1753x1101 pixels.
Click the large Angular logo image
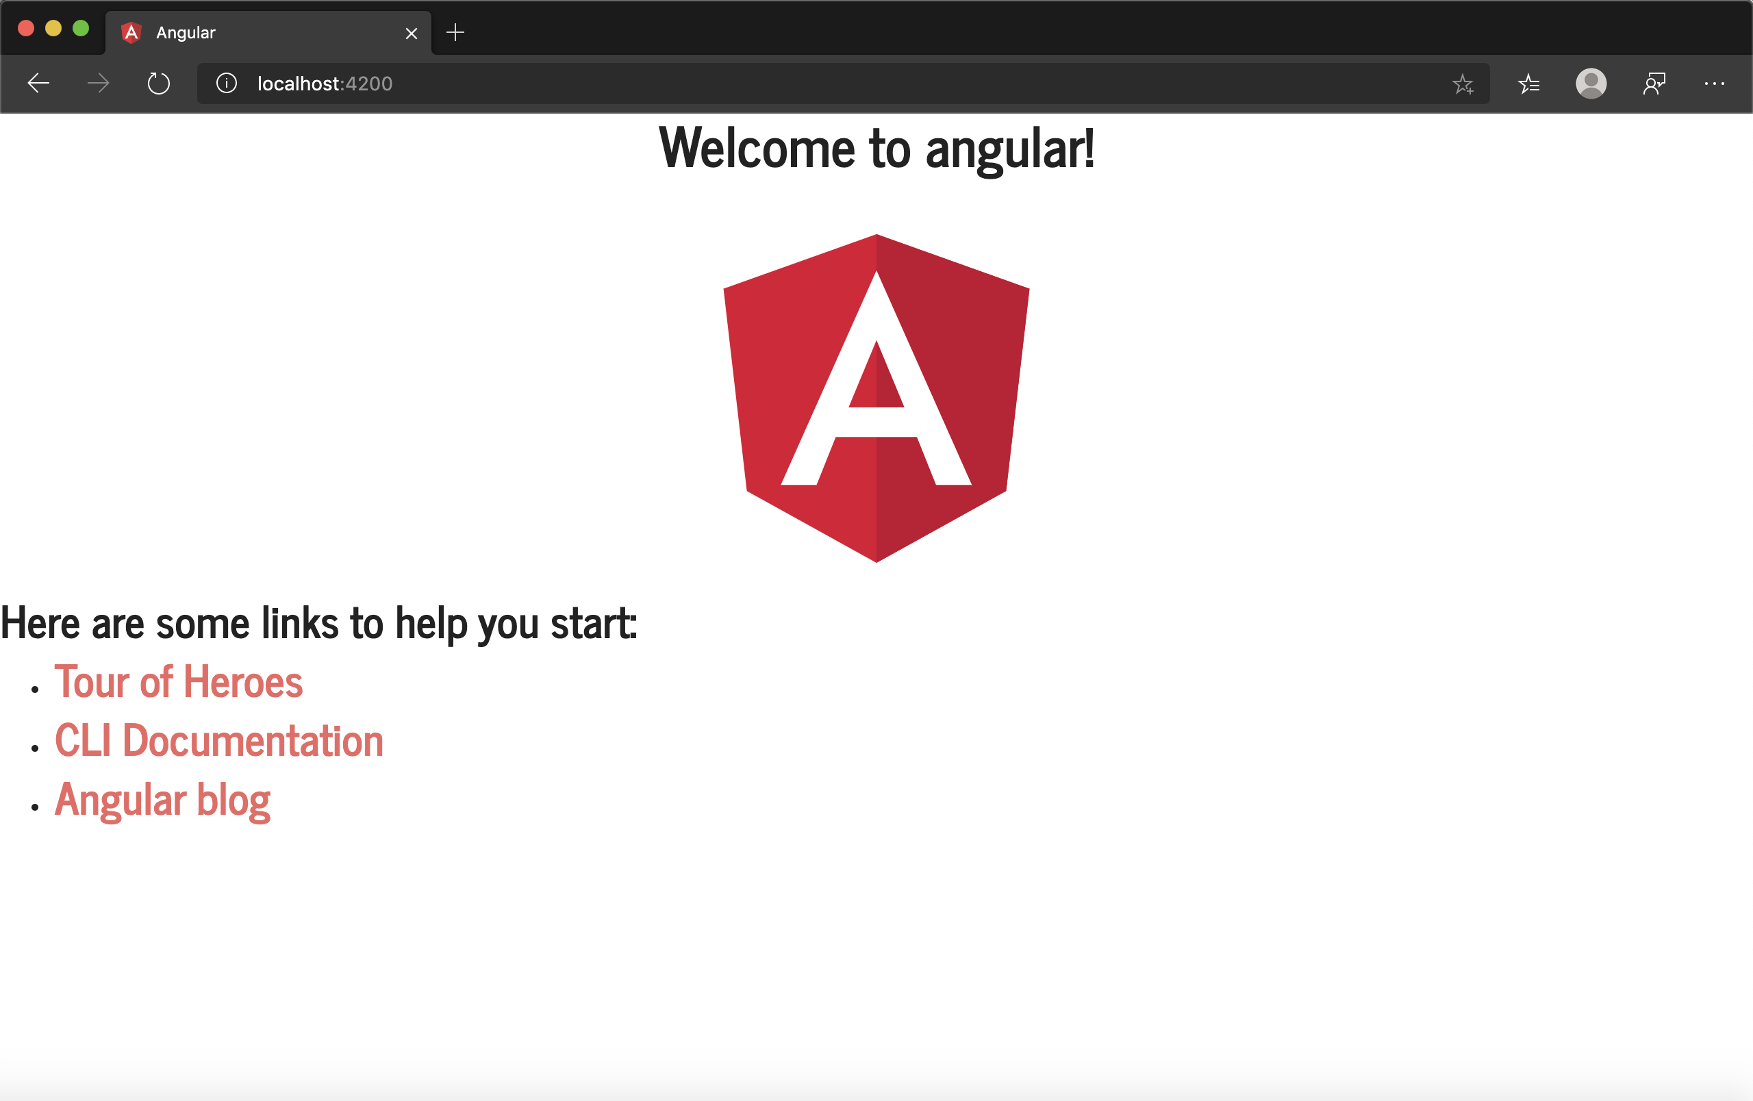coord(876,398)
